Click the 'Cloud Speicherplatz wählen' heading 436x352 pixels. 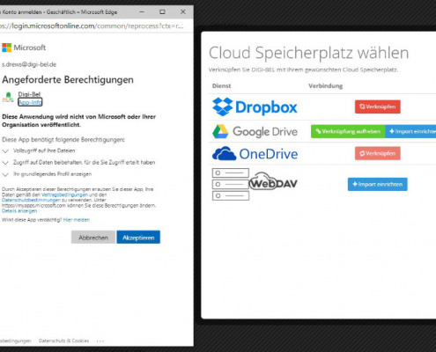click(x=308, y=53)
